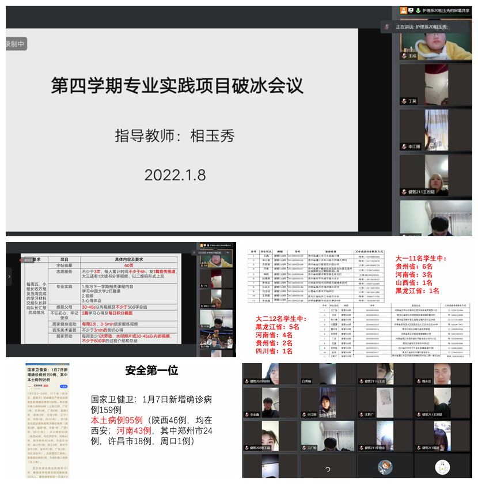
Task: Click the mic icon beside 王黔广 in the grid
Action: (361, 414)
